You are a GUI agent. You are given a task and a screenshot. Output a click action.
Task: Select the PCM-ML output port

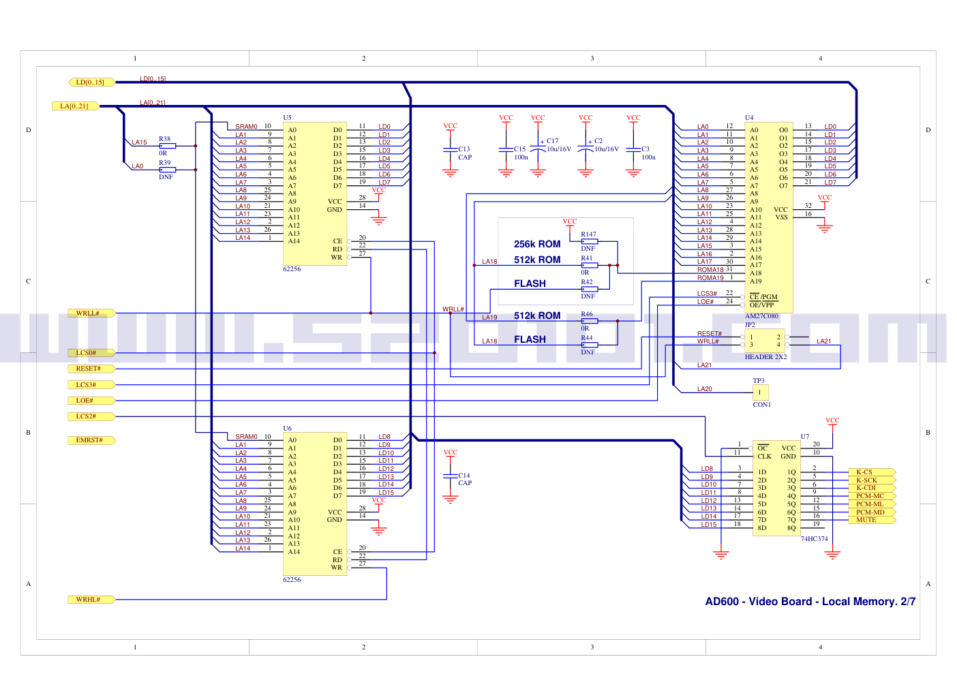click(872, 504)
